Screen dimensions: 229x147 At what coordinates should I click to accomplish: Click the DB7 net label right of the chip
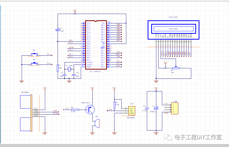(x=118, y=40)
